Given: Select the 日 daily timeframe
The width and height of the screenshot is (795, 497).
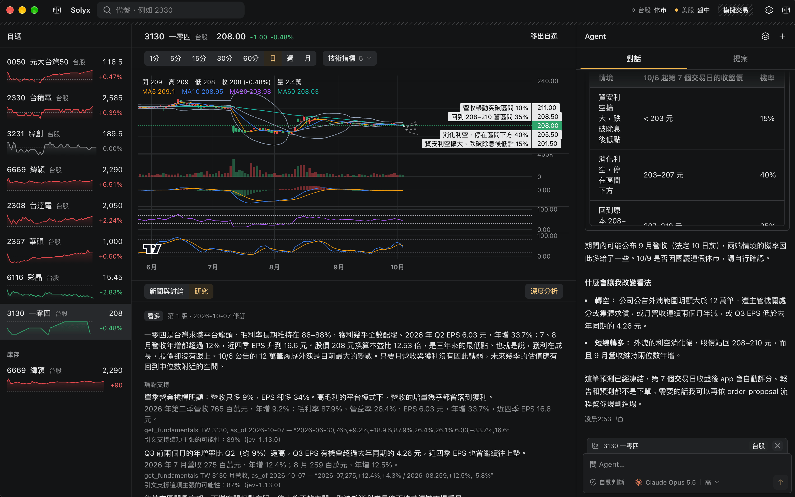Looking at the screenshot, I should point(273,59).
